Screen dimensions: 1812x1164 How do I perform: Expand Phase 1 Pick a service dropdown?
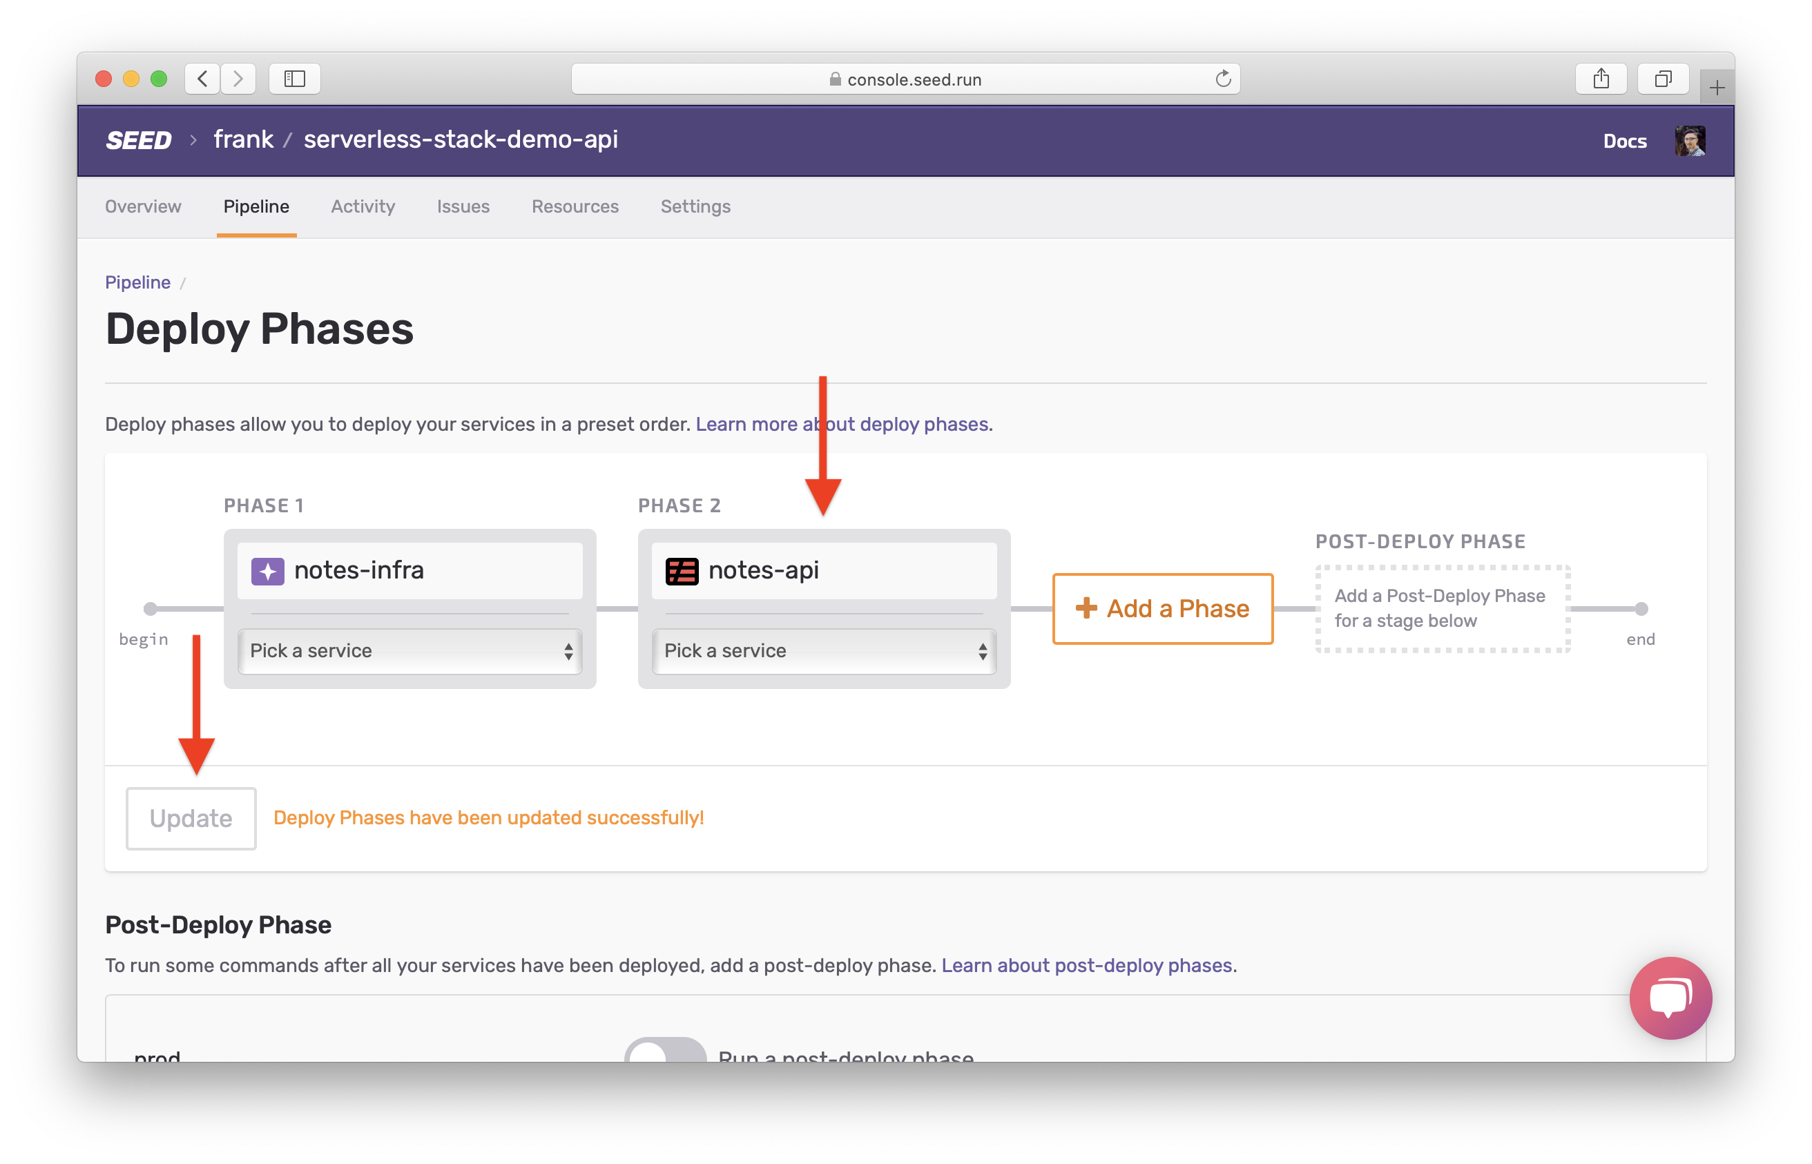(x=409, y=651)
